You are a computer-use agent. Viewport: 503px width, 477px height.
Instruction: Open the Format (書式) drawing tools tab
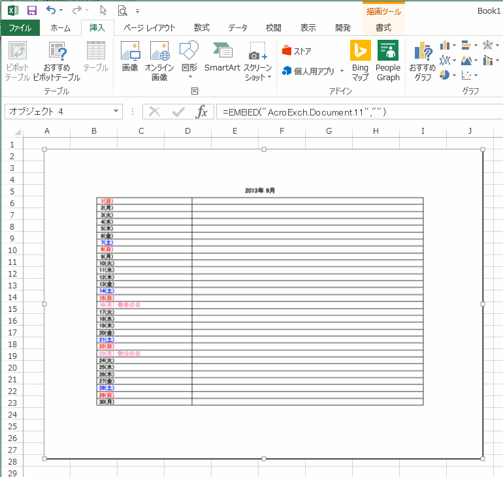383,28
